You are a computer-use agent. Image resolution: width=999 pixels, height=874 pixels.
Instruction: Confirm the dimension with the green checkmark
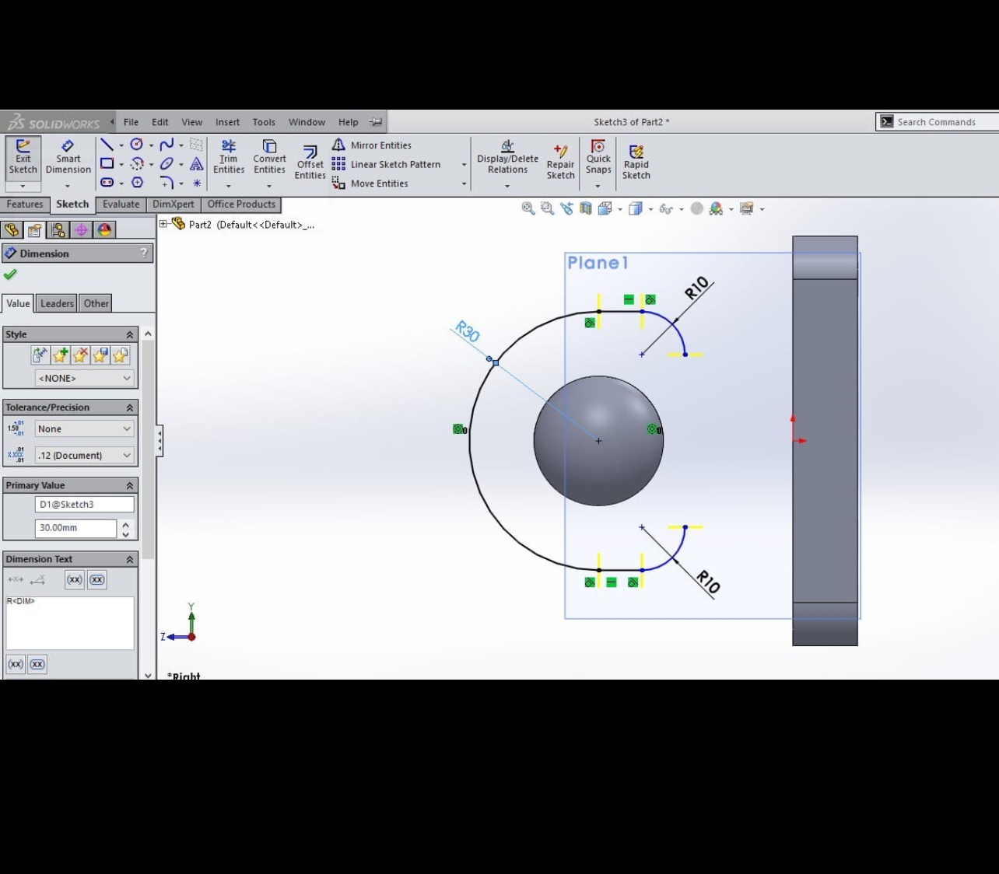point(10,274)
